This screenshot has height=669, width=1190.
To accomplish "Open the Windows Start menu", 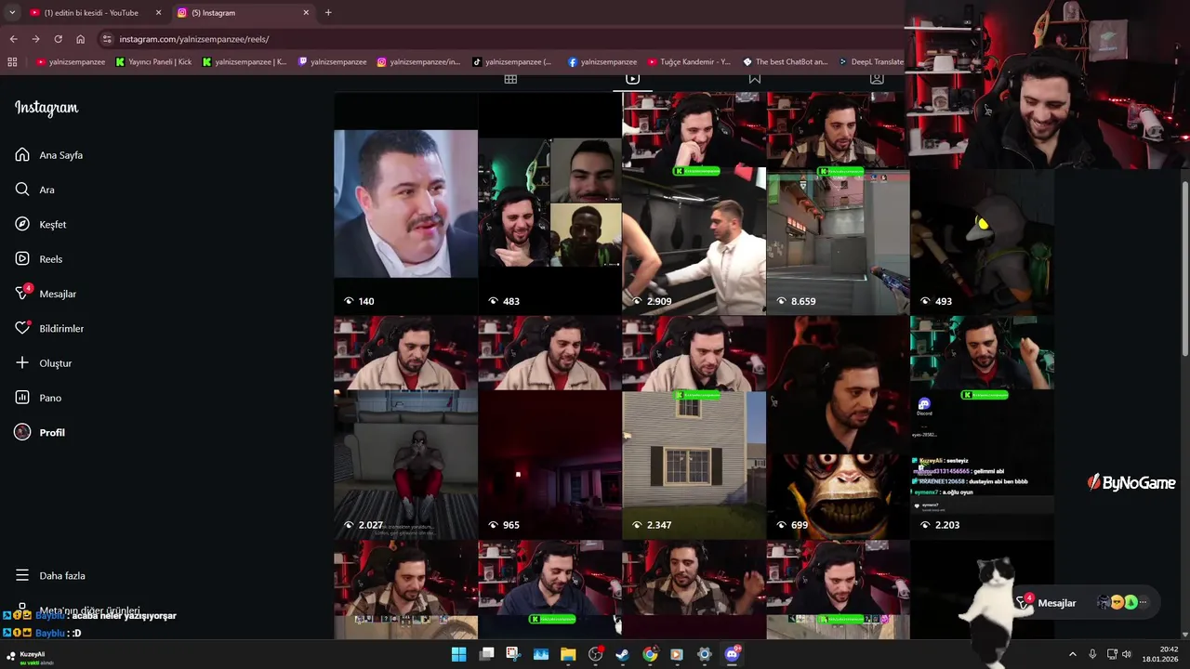I will tap(458, 654).
